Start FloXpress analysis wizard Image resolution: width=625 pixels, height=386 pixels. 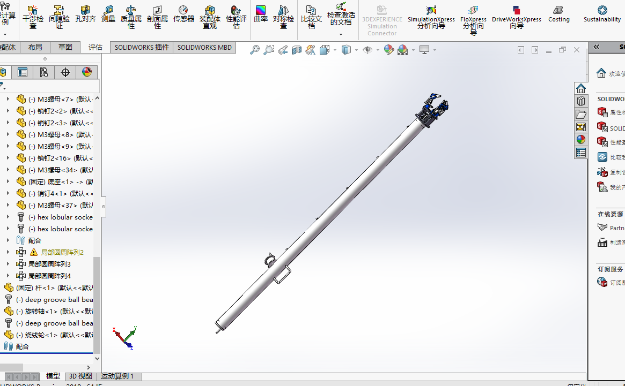(473, 20)
